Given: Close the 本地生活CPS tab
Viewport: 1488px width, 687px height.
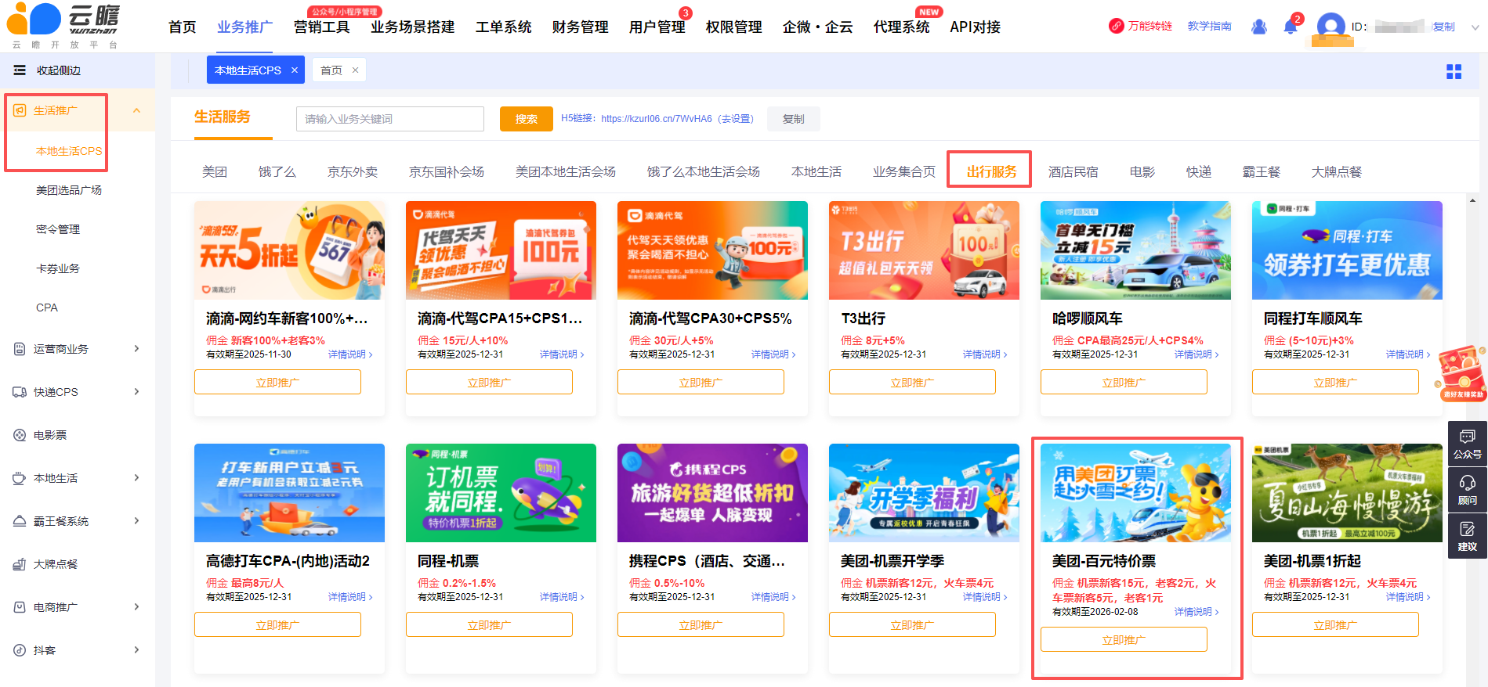Looking at the screenshot, I should 295,70.
